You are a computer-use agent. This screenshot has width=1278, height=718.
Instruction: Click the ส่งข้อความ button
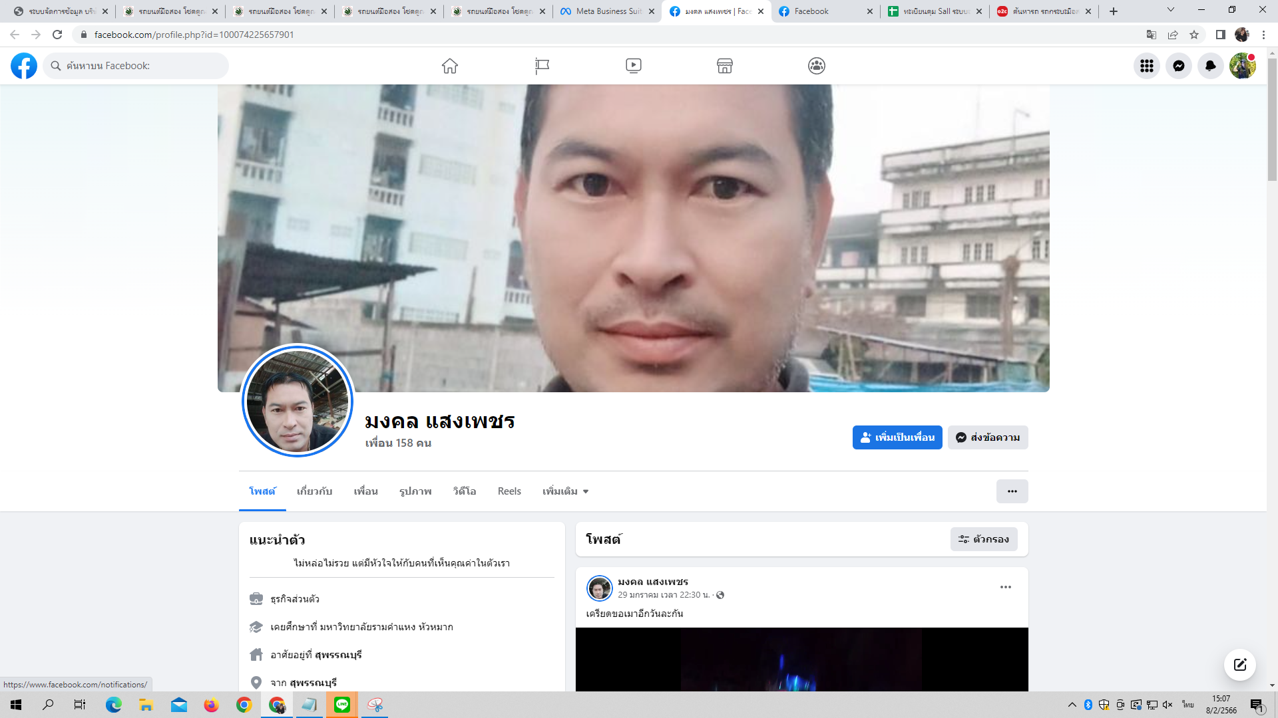(988, 437)
